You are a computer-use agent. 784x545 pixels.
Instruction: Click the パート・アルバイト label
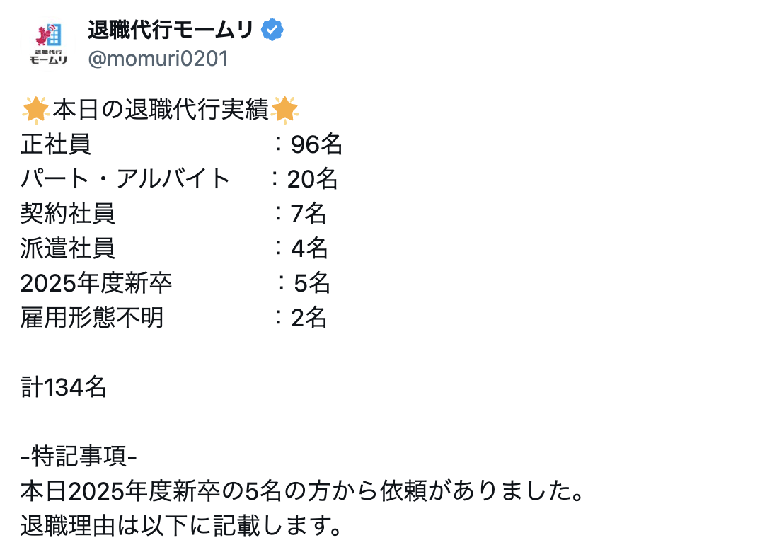[x=125, y=179]
